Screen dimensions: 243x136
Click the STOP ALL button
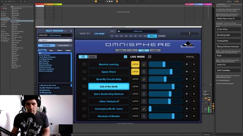pos(190,57)
